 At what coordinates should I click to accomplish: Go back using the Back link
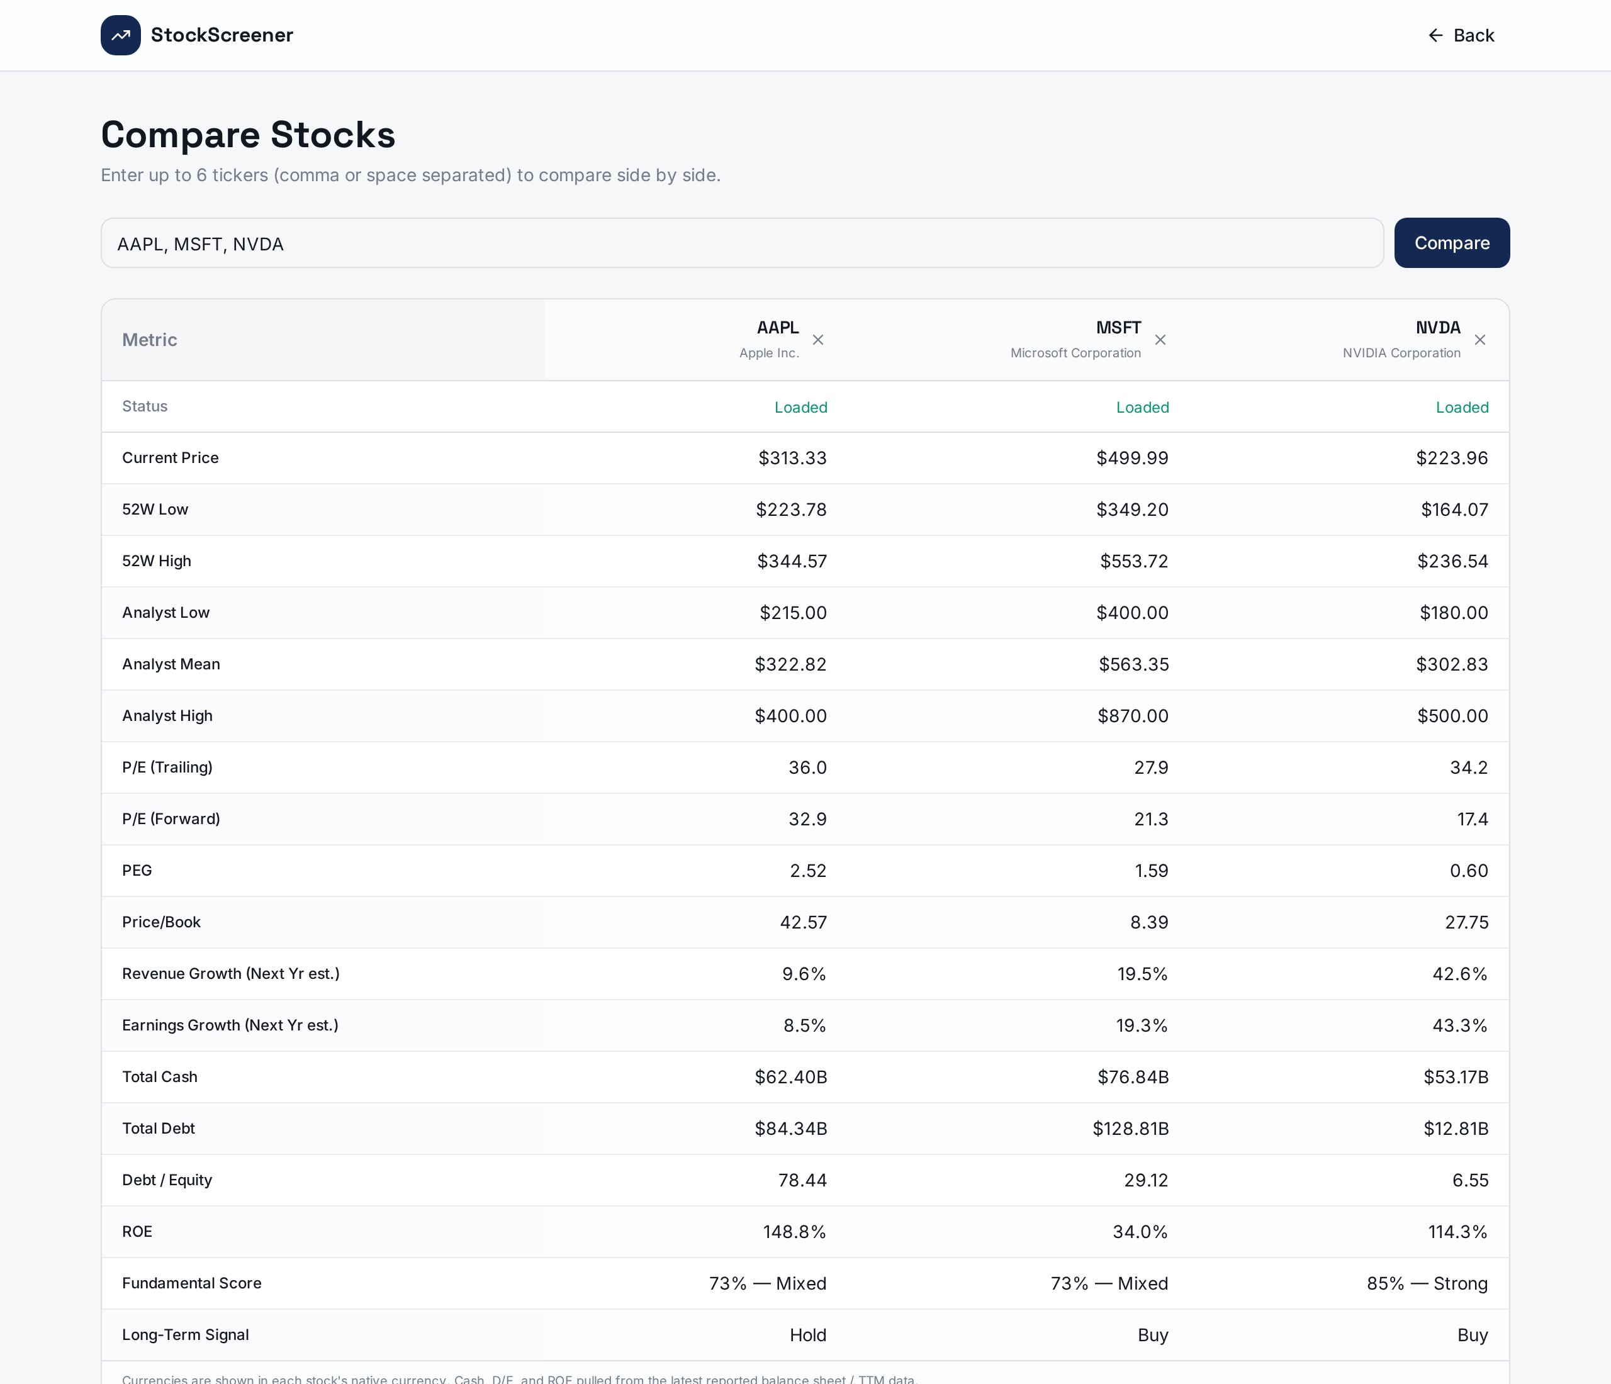pyautogui.click(x=1461, y=35)
